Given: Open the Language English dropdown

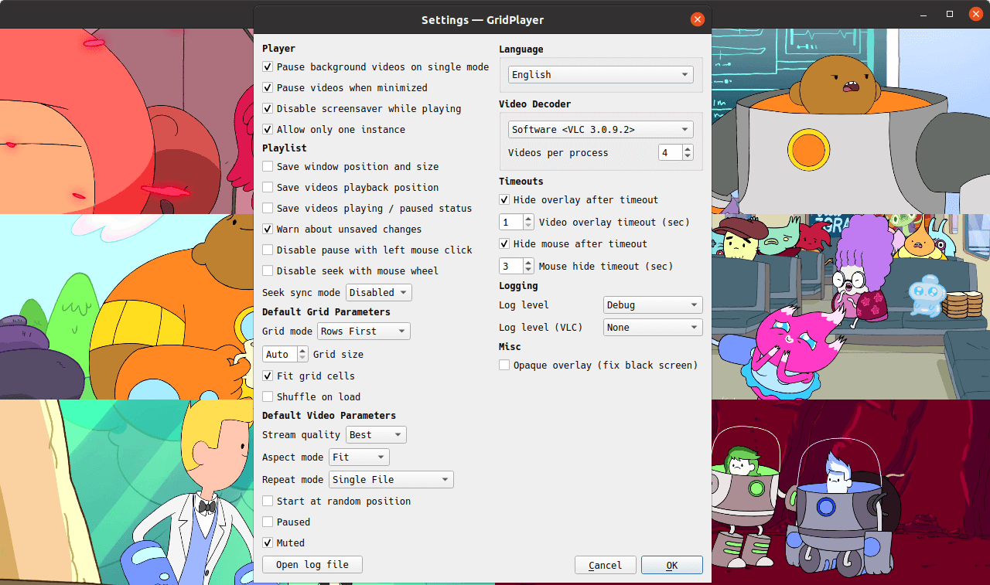Looking at the screenshot, I should (601, 75).
